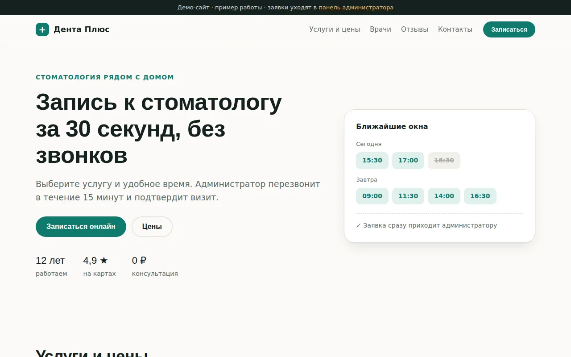Click the Сегодня label in the card

click(x=369, y=144)
